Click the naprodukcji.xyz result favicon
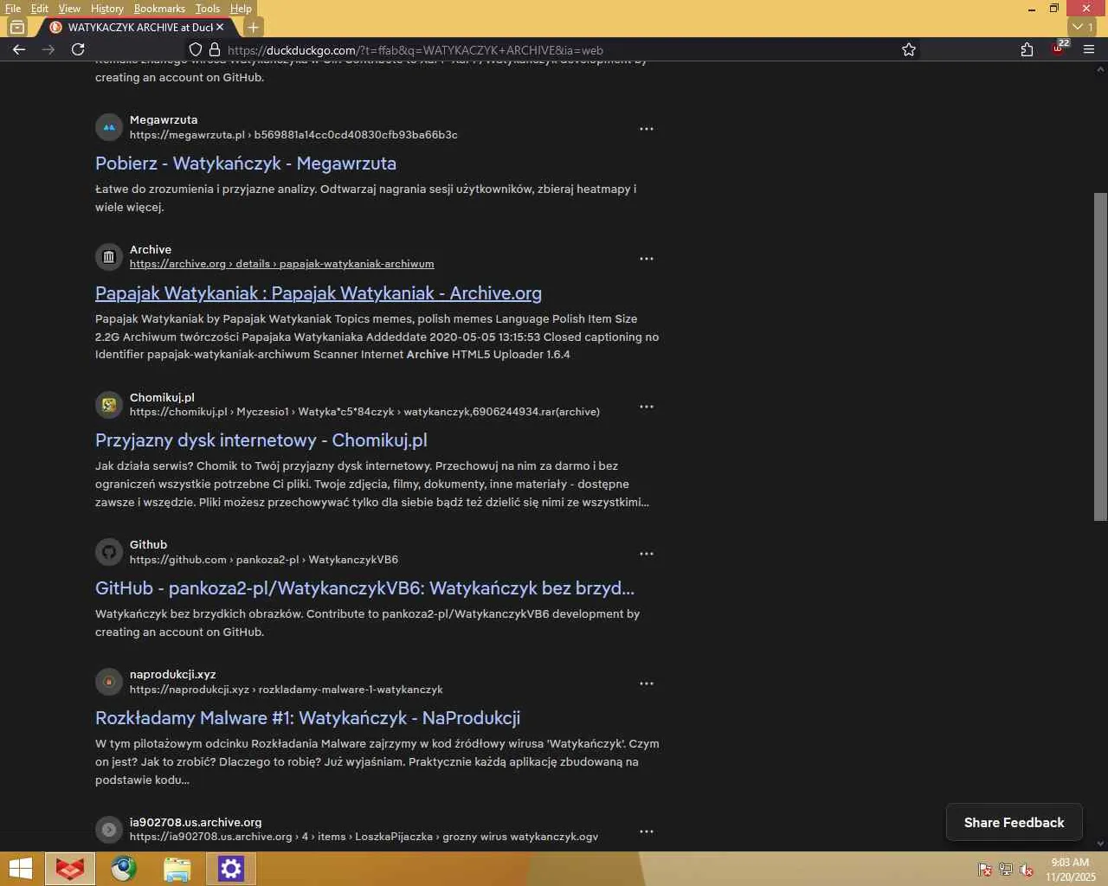Viewport: 1108px width, 886px height. pyautogui.click(x=109, y=682)
